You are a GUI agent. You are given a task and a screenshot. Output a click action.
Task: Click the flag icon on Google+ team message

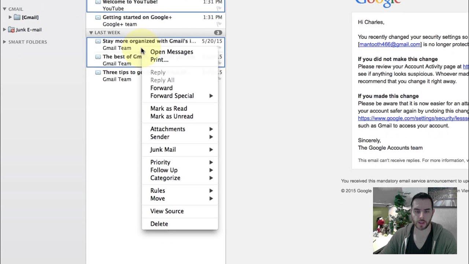click(x=219, y=24)
